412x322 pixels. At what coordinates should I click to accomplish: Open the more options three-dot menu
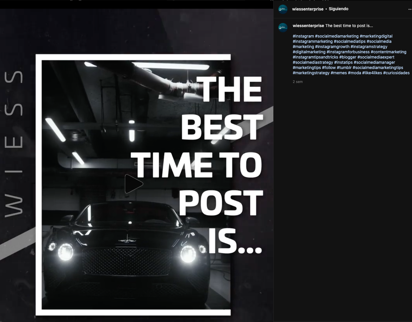410,9
